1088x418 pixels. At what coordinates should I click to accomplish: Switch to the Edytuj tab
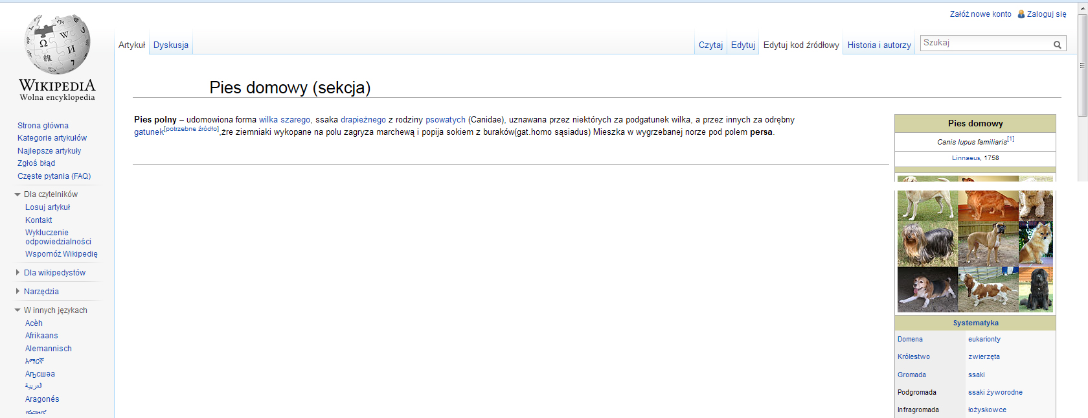click(743, 45)
